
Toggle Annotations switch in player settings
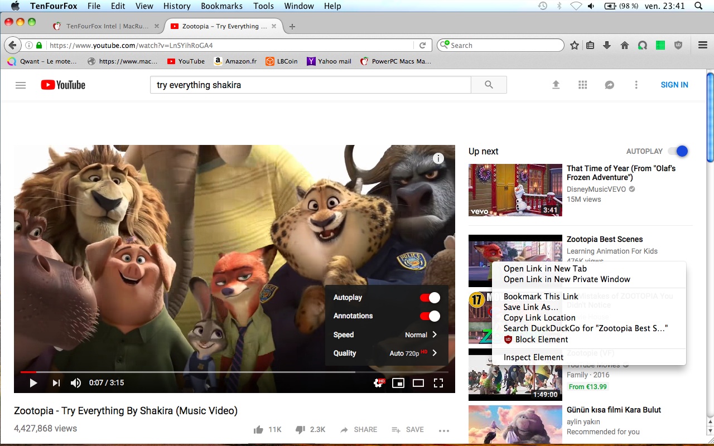(430, 316)
